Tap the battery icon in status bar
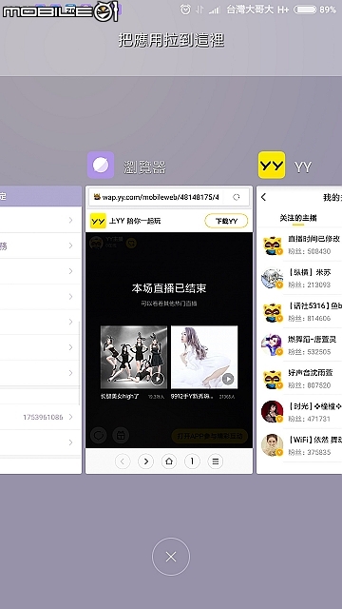 click(305, 10)
